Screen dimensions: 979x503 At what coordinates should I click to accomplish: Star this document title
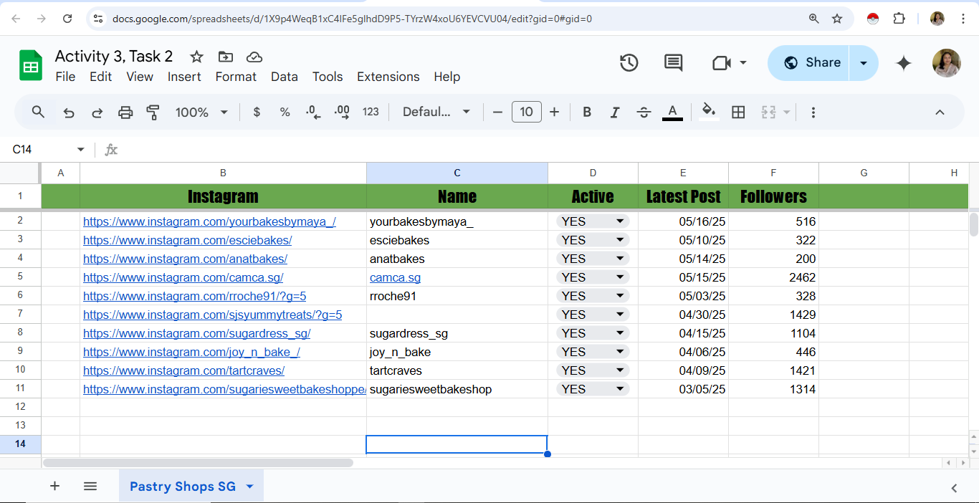196,57
